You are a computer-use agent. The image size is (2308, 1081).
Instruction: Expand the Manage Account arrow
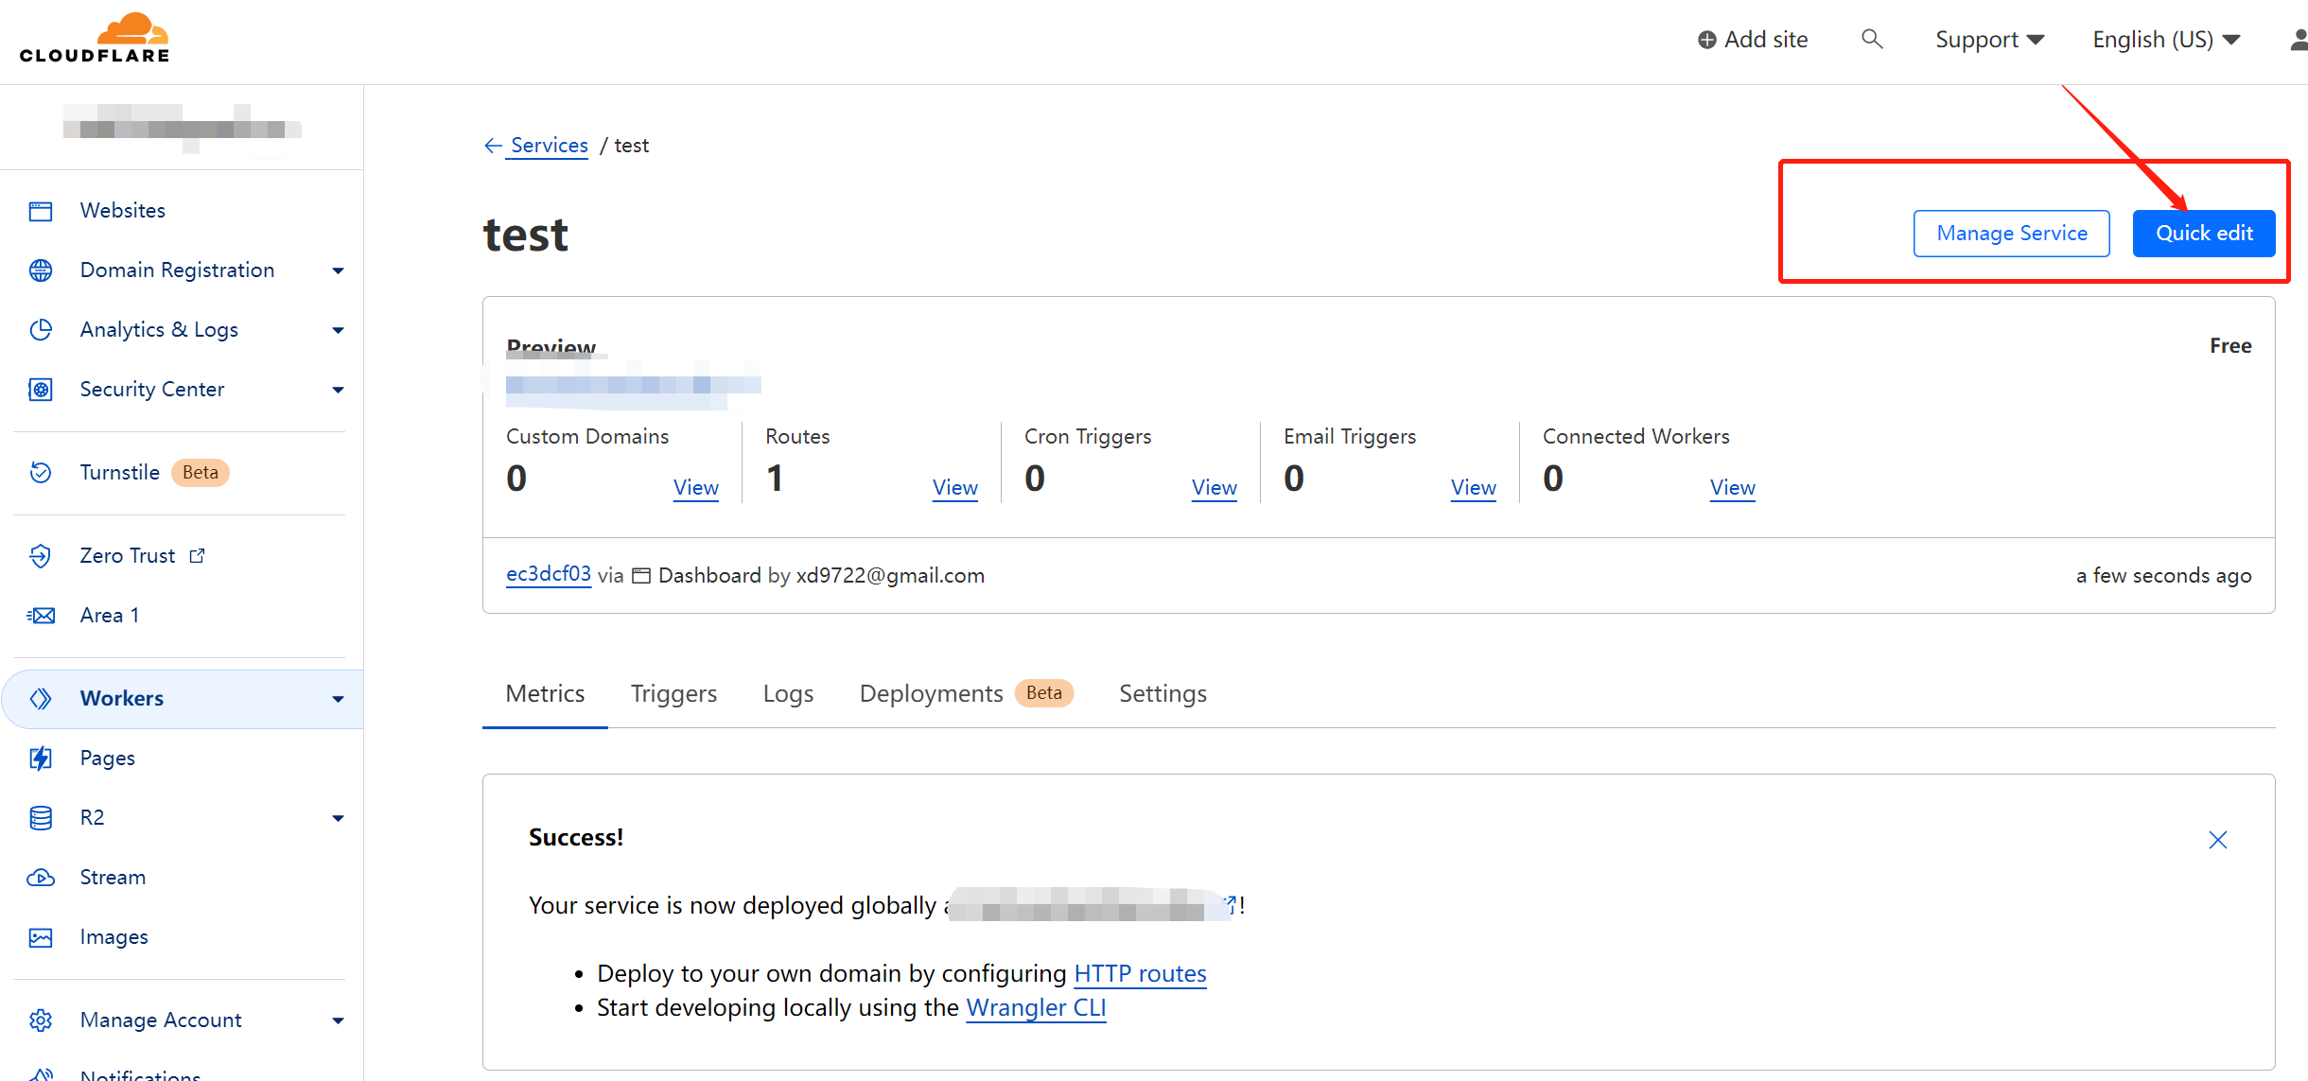pos(338,1021)
